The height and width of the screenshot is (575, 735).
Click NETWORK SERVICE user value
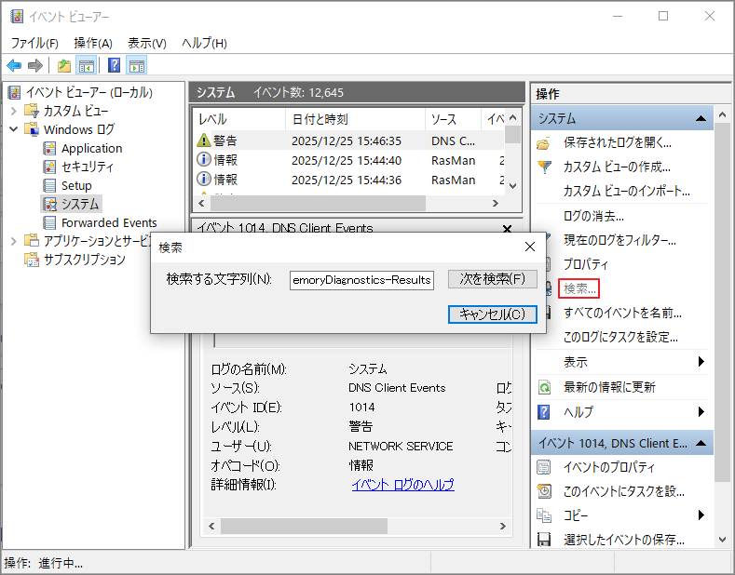pyautogui.click(x=401, y=447)
